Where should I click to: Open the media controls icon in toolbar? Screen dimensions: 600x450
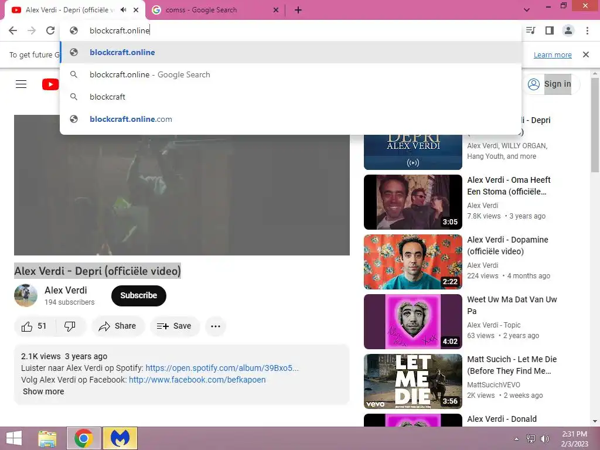point(531,30)
